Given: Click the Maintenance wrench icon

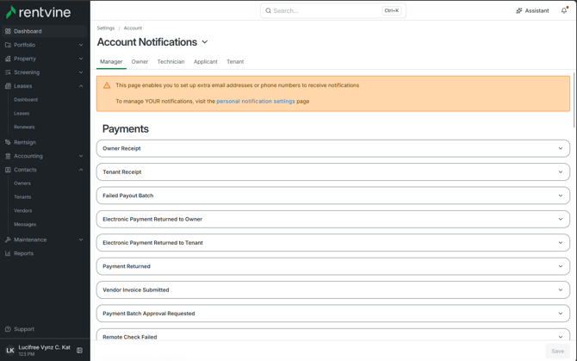Looking at the screenshot, I should [x=8, y=240].
